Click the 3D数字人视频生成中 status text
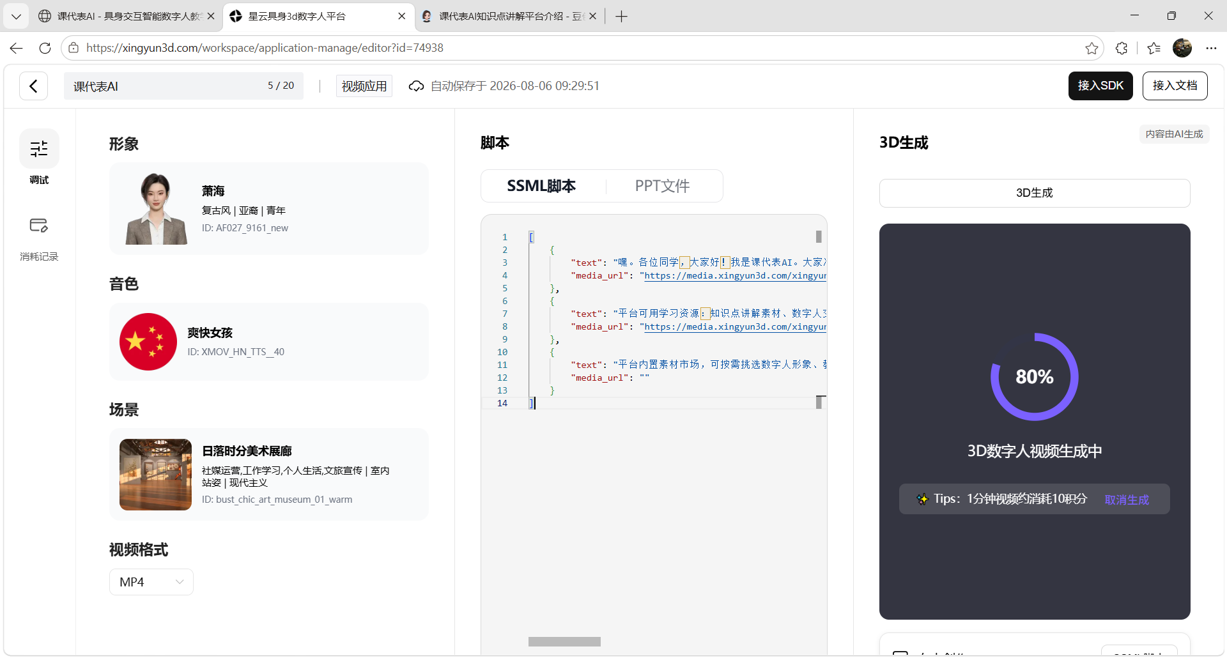 pyautogui.click(x=1035, y=451)
